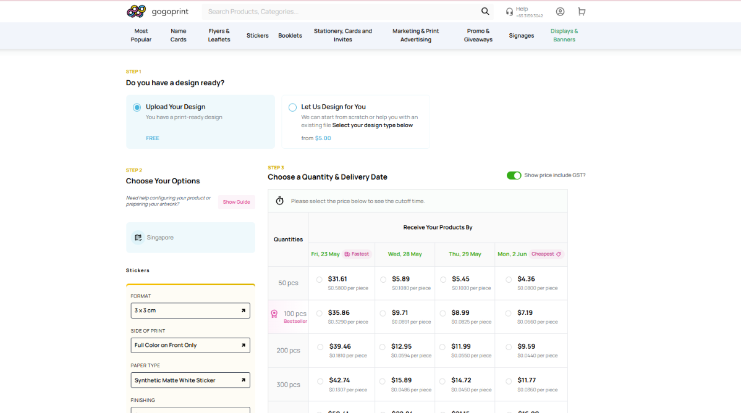
Task: Click the Mon, 2 Jun column header
Action: [512, 254]
